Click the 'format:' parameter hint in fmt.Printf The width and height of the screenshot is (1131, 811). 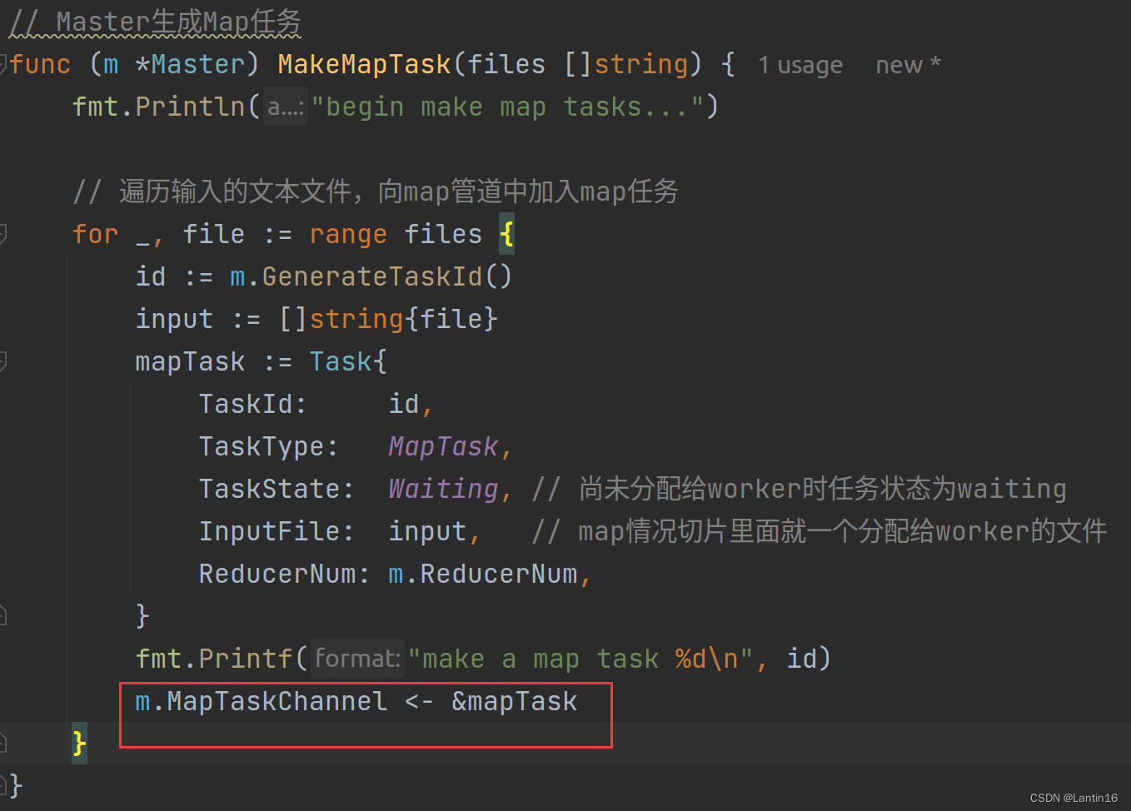tap(356, 658)
